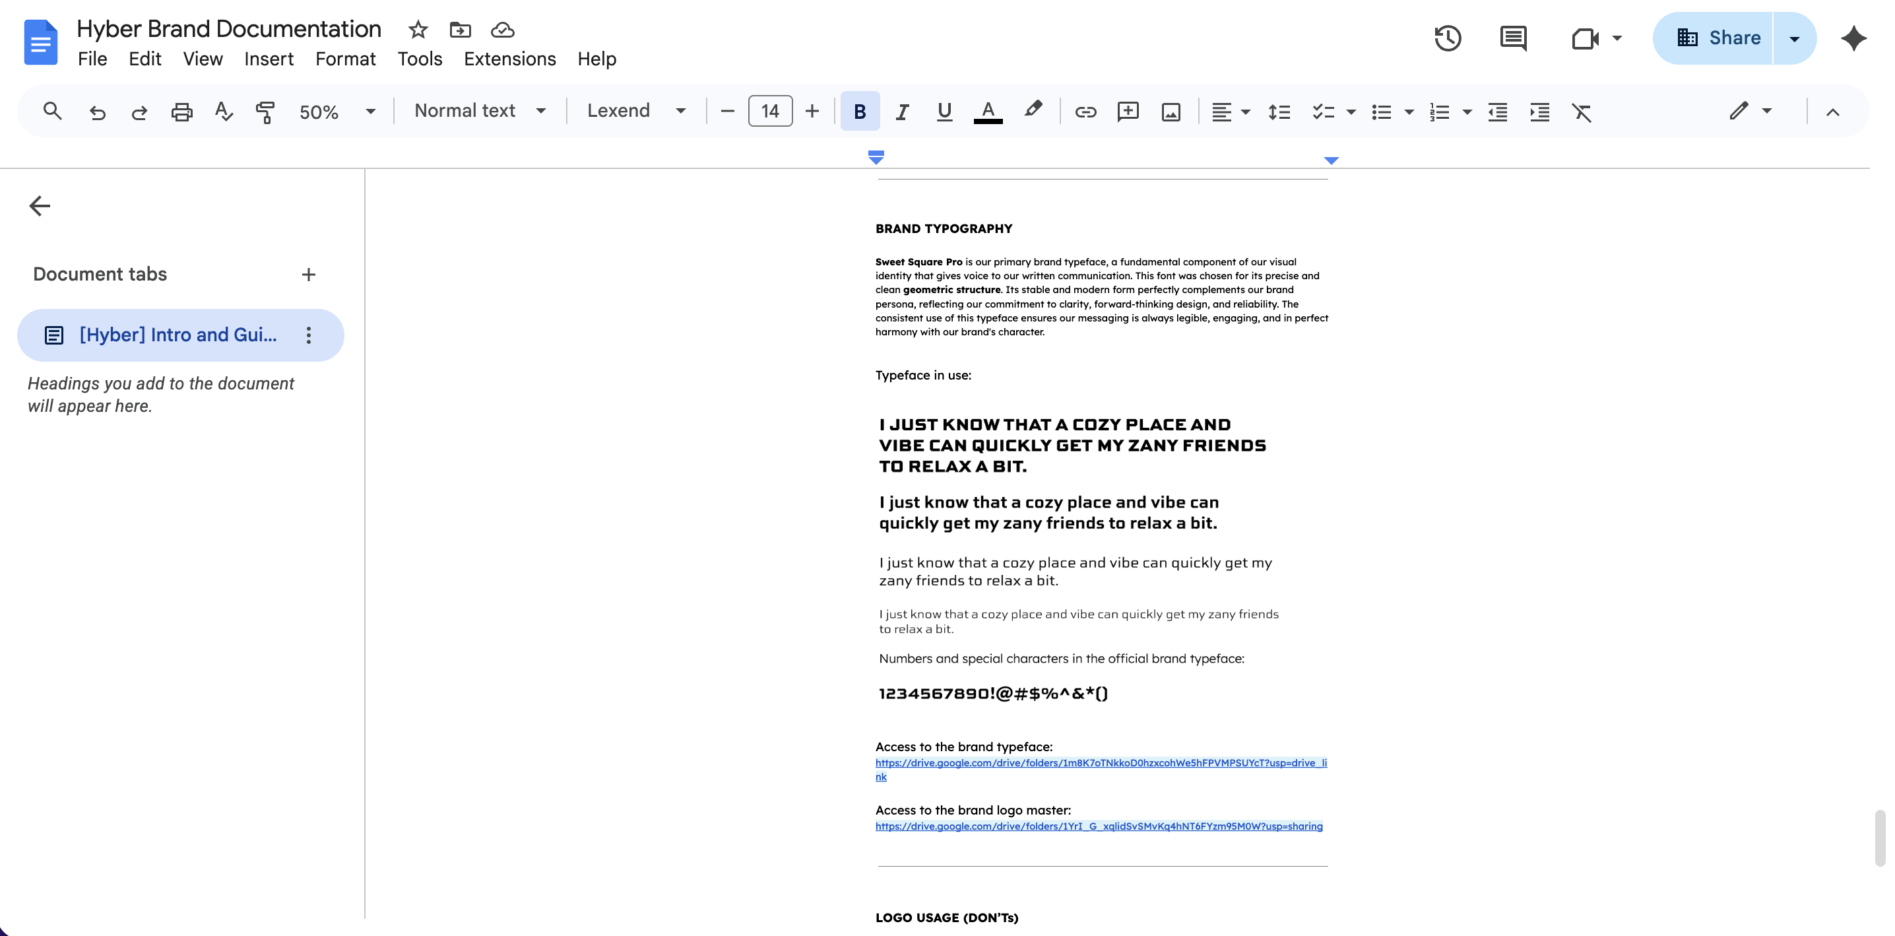The height and width of the screenshot is (936, 1895).
Task: Toggle italic formatting
Action: (902, 112)
